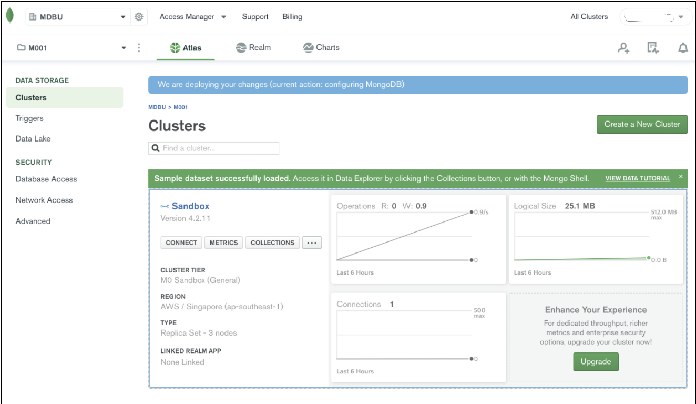Open the Sandbox cluster name link

coord(190,206)
